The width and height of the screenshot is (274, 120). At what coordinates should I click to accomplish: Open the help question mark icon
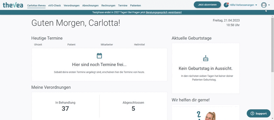point(226,5)
